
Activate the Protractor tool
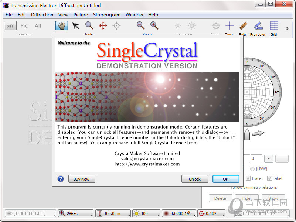[258, 26]
